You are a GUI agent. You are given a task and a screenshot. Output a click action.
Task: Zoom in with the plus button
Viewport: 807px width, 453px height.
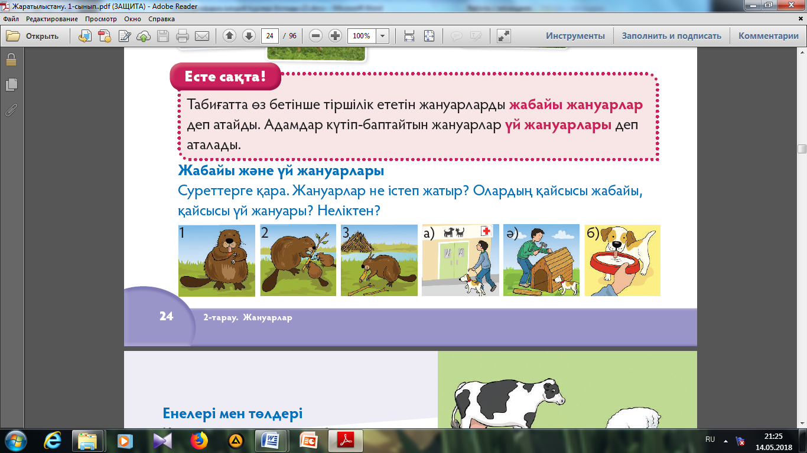(x=335, y=36)
